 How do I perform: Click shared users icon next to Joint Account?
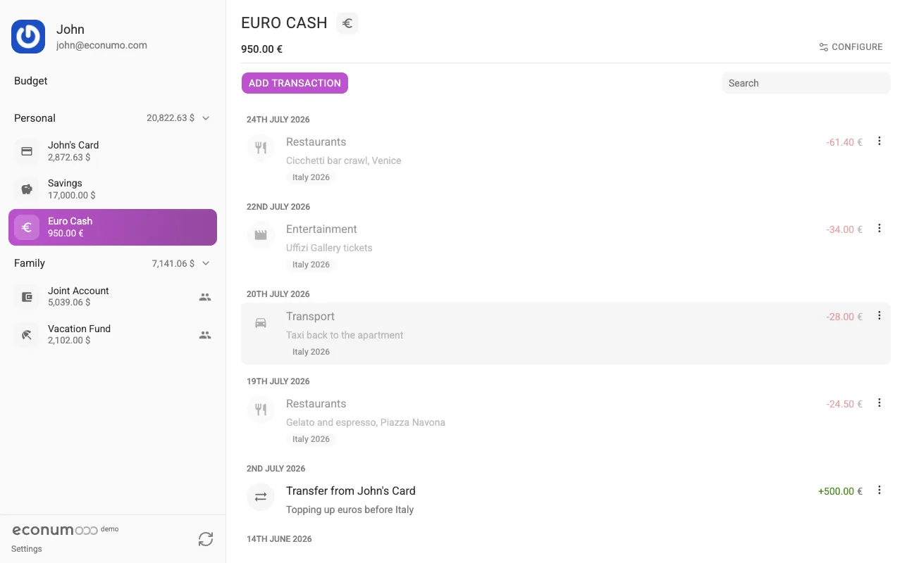[x=205, y=297]
